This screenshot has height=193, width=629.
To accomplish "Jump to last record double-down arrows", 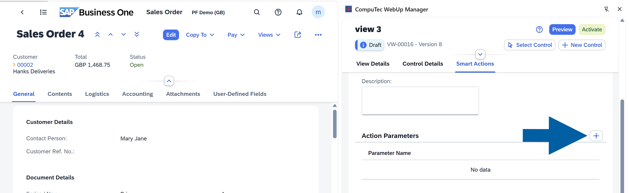I will (x=137, y=34).
